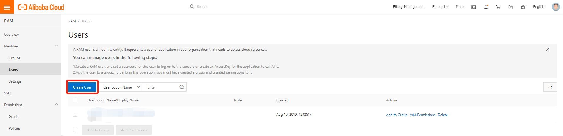Open the shopping cart icon
The height and width of the screenshot is (136, 563).
tap(498, 7)
